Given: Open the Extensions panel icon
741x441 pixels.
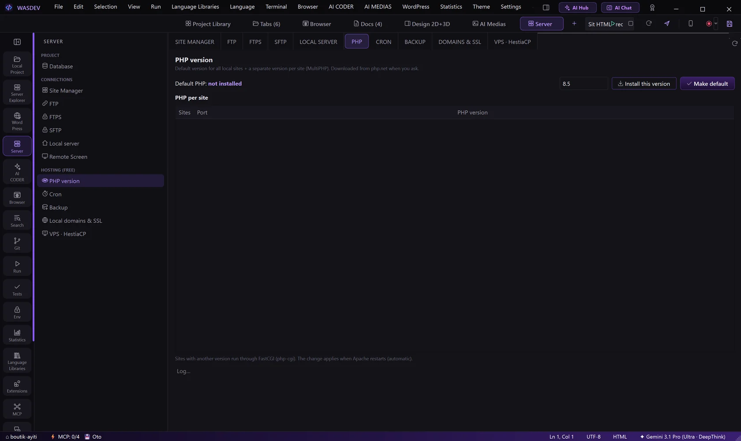Looking at the screenshot, I should pyautogui.click(x=17, y=386).
